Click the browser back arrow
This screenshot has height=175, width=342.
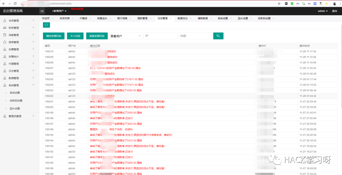click(3, 3)
